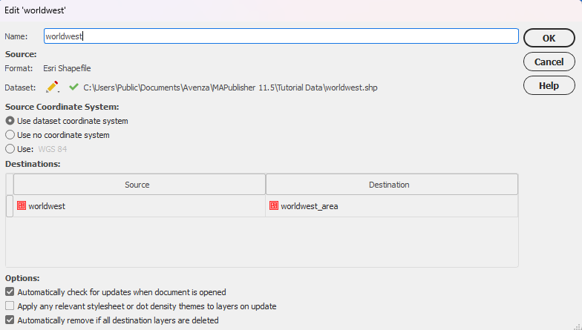Select the worldwest_area destination cell
The width and height of the screenshot is (582, 330).
pos(392,206)
